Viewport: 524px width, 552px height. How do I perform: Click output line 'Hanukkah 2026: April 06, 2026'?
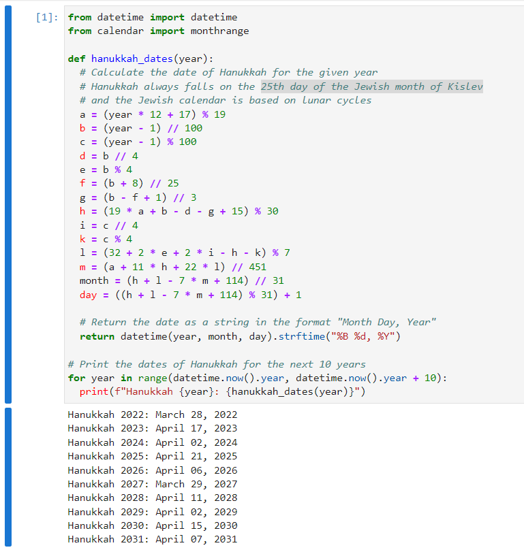[x=153, y=470]
